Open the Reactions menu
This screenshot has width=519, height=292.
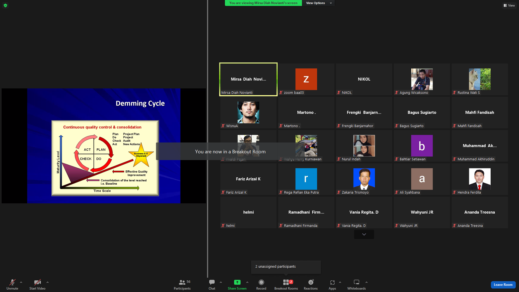click(311, 285)
